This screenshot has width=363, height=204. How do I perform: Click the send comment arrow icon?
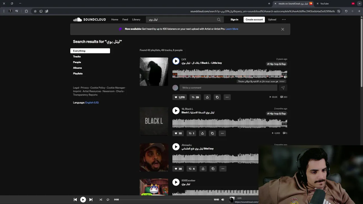283,88
